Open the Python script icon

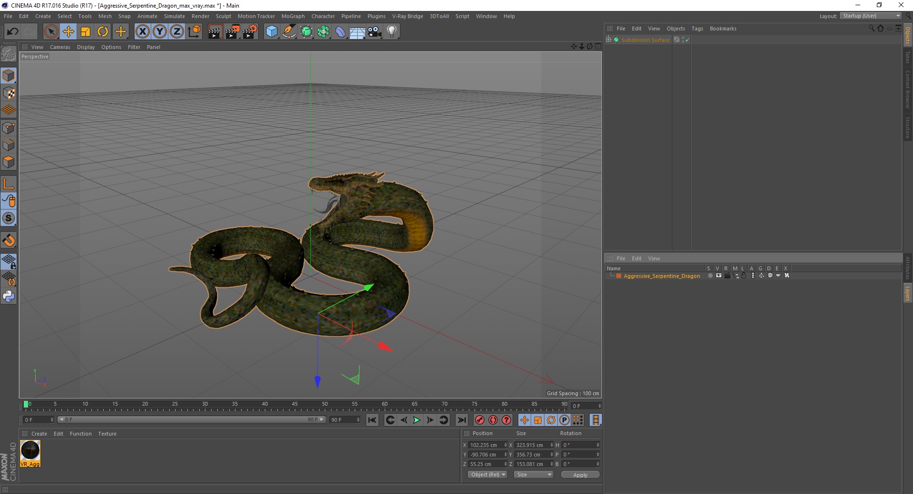click(9, 296)
